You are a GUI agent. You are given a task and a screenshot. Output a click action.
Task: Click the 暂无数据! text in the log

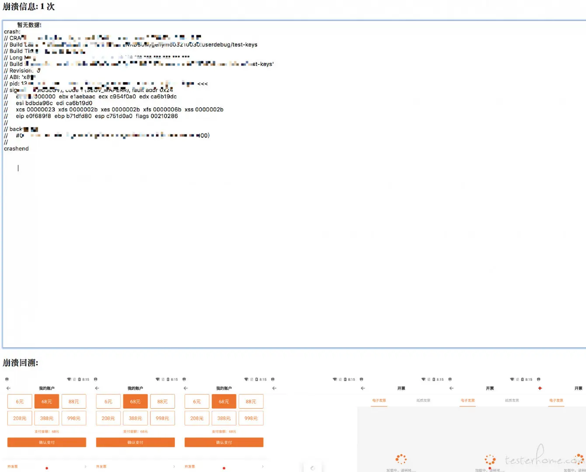tap(29, 25)
